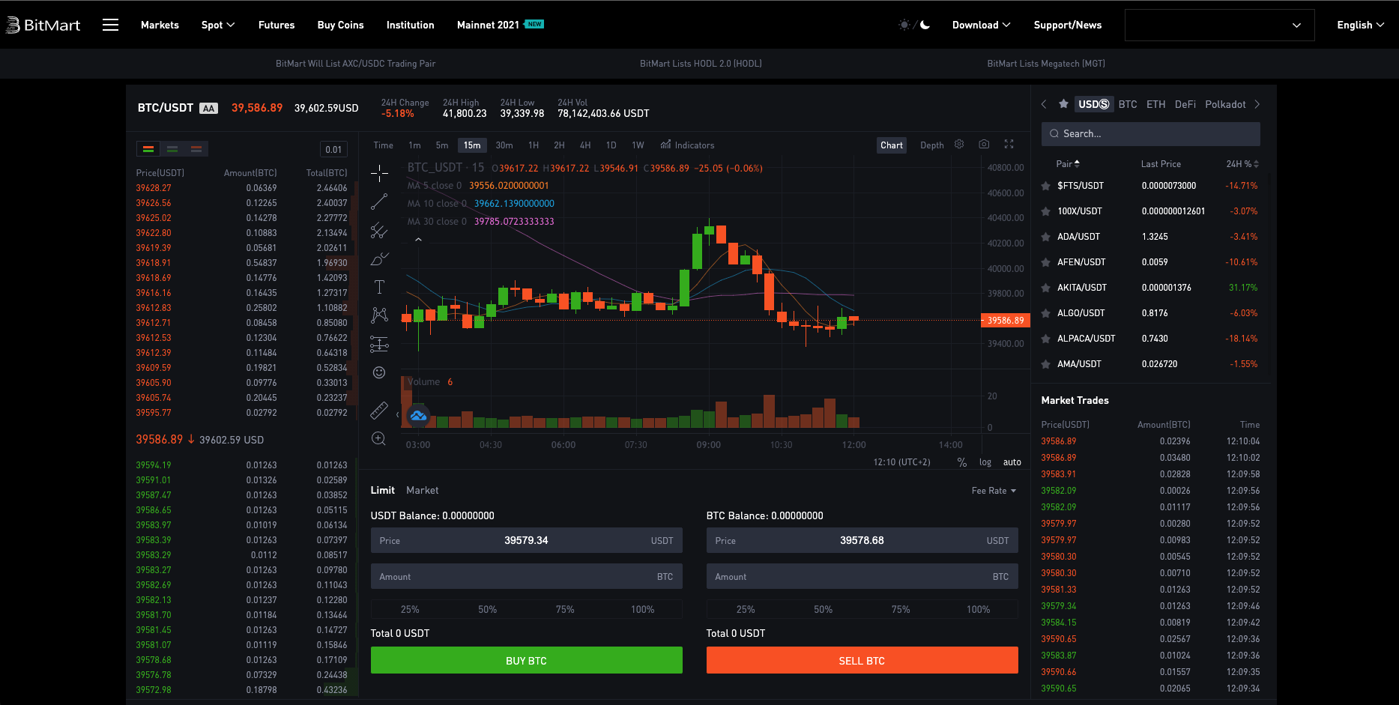Expand the chart to fullscreen

coord(1009,144)
